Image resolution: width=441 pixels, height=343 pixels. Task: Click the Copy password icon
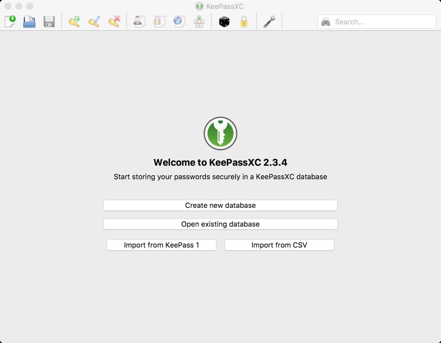[x=159, y=22]
